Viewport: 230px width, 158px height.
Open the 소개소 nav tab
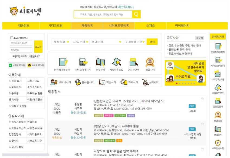pos(150,25)
